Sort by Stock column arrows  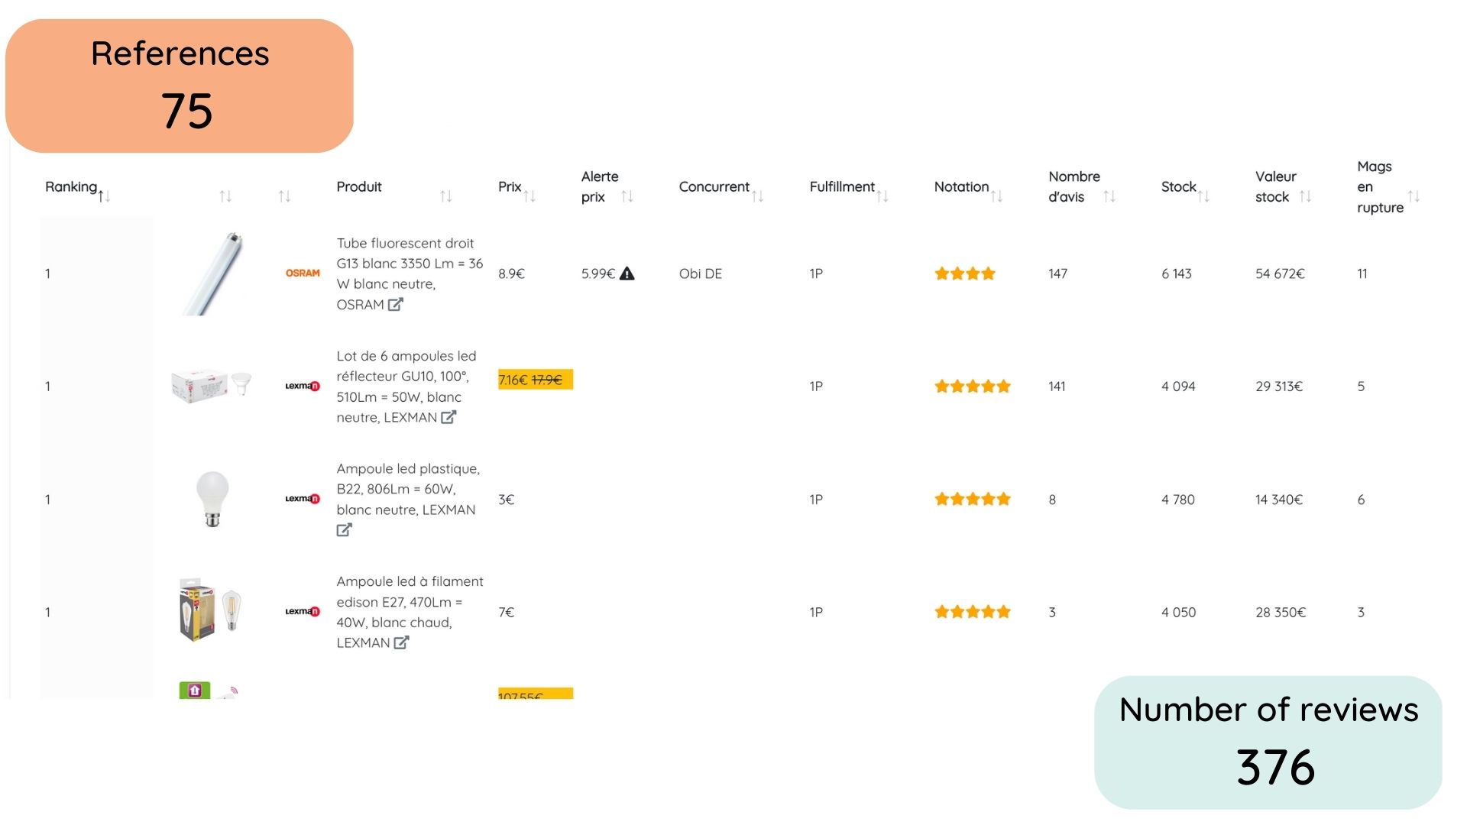[1203, 196]
